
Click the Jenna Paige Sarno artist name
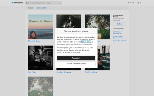(118, 16)
